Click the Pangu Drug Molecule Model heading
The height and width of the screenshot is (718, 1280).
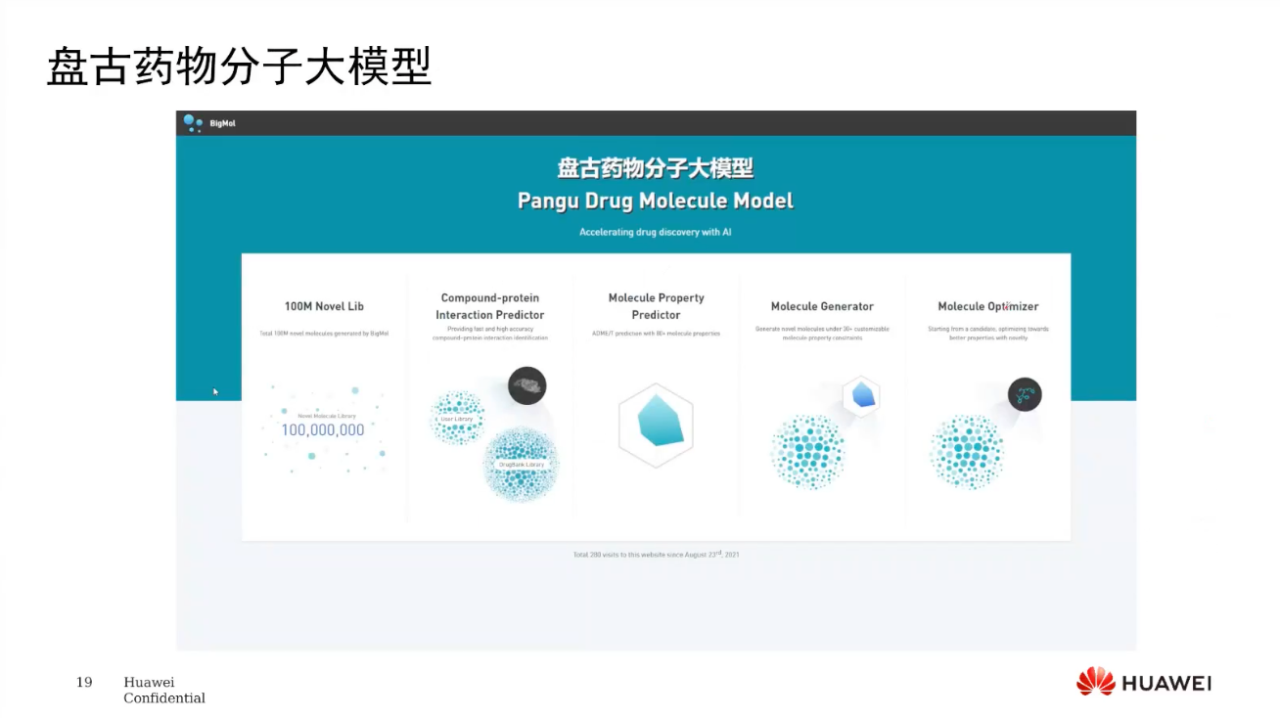656,201
